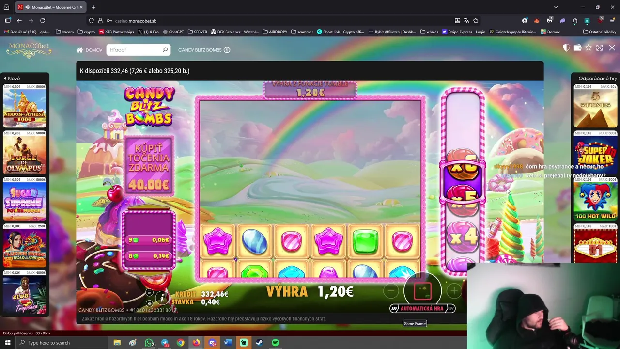Open Candy Blitz Bombs info icon
The width and height of the screenshot is (620, 349).
[227, 50]
